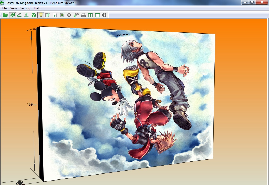Click the edge pencil icon in the toolbar
Viewport: 269px width, 185px height.
click(x=19, y=15)
